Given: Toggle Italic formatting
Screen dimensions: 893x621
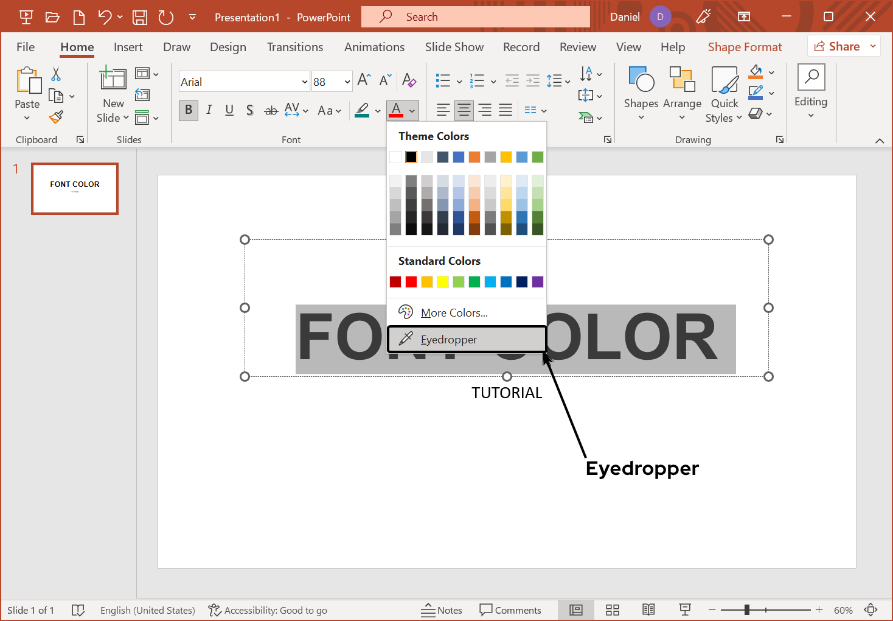Looking at the screenshot, I should pyautogui.click(x=209, y=110).
